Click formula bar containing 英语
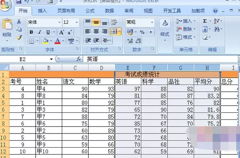This screenshot has width=240, height=158. [161, 59]
